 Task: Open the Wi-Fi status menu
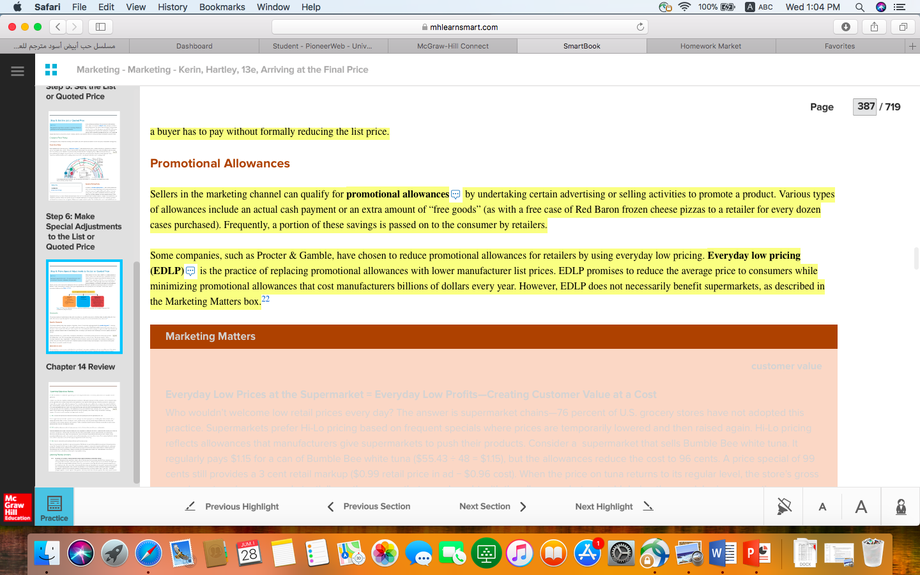pos(684,7)
